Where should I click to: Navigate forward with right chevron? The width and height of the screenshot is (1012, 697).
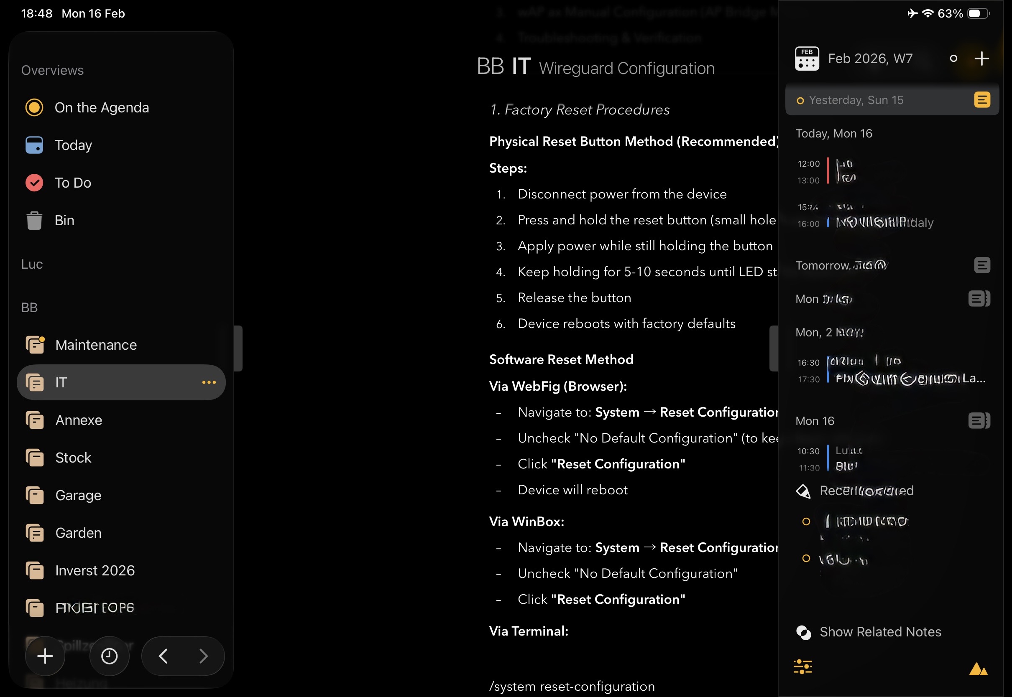203,656
